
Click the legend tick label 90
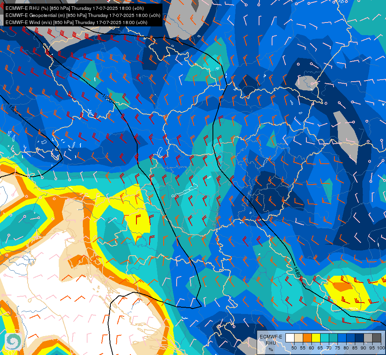[364, 348]
